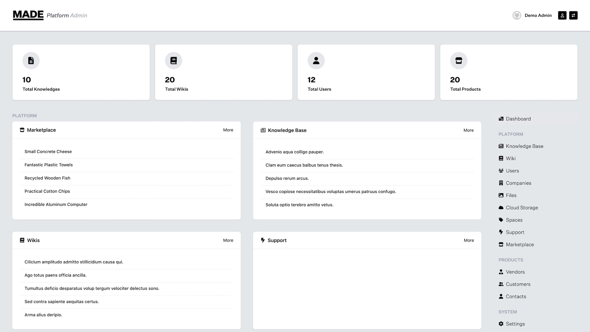This screenshot has height=332, width=590.
Task: Click the user profile icon button
Action: [562, 15]
